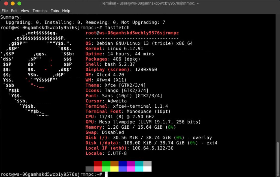Click the 'Disabled' swap value
280x177 pixels.
[x=113, y=132]
